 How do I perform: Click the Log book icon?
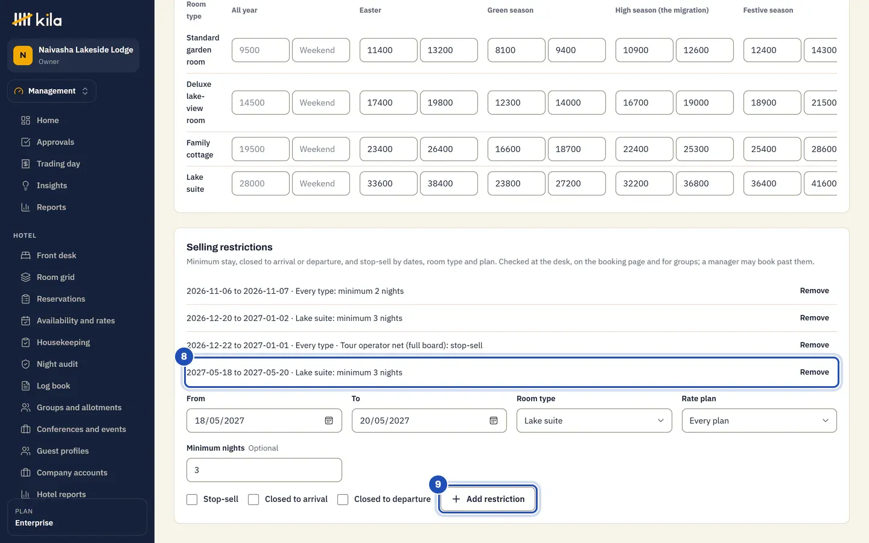tap(25, 386)
